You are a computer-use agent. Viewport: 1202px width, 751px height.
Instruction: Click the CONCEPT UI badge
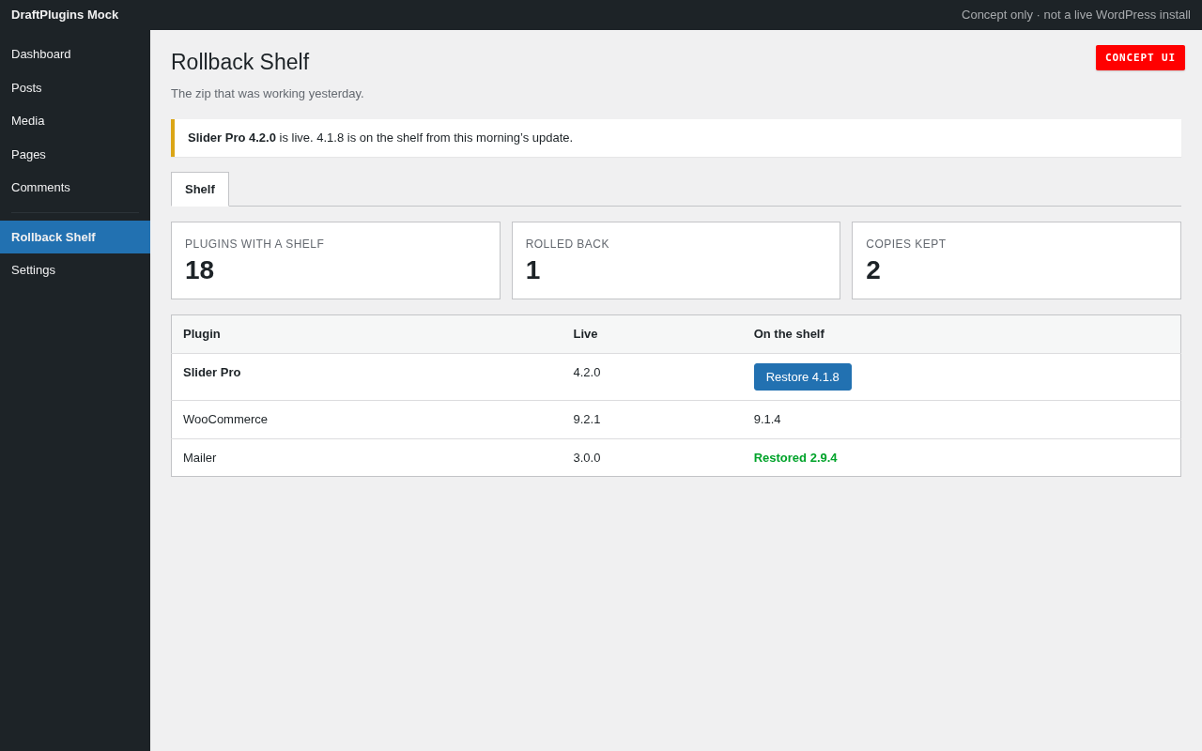tap(1140, 58)
